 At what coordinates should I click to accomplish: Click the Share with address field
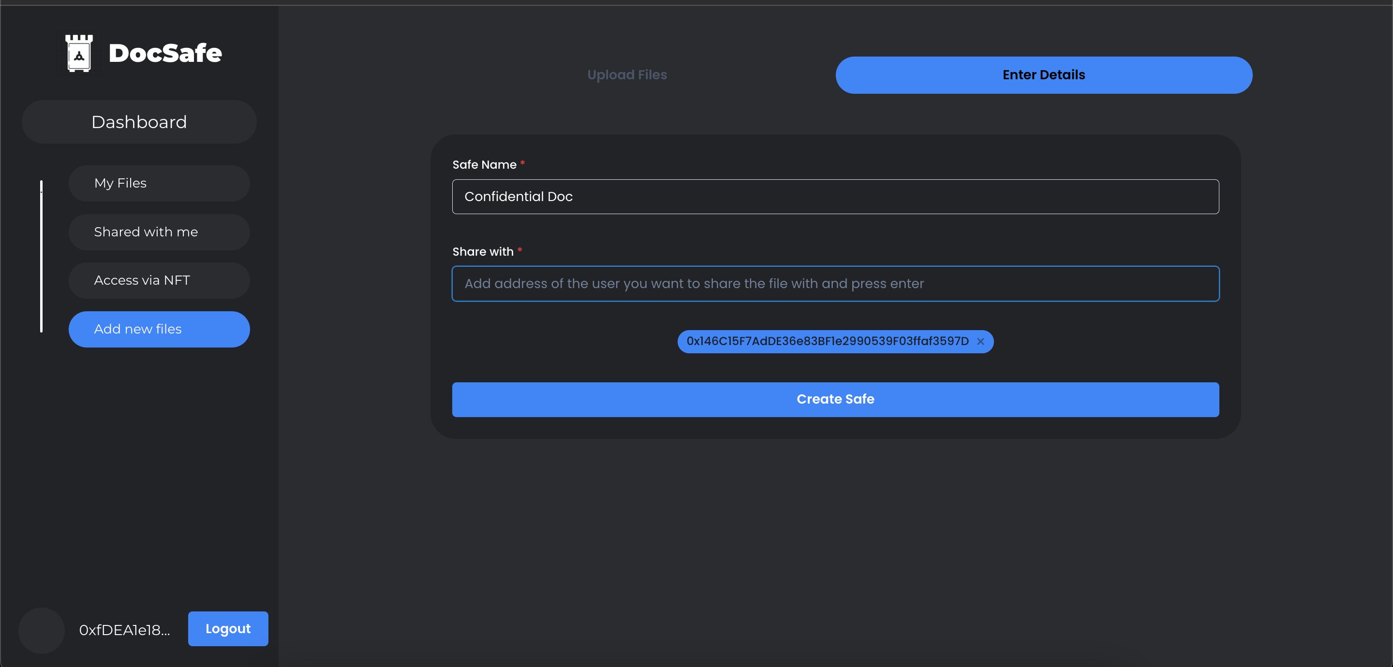coord(835,284)
